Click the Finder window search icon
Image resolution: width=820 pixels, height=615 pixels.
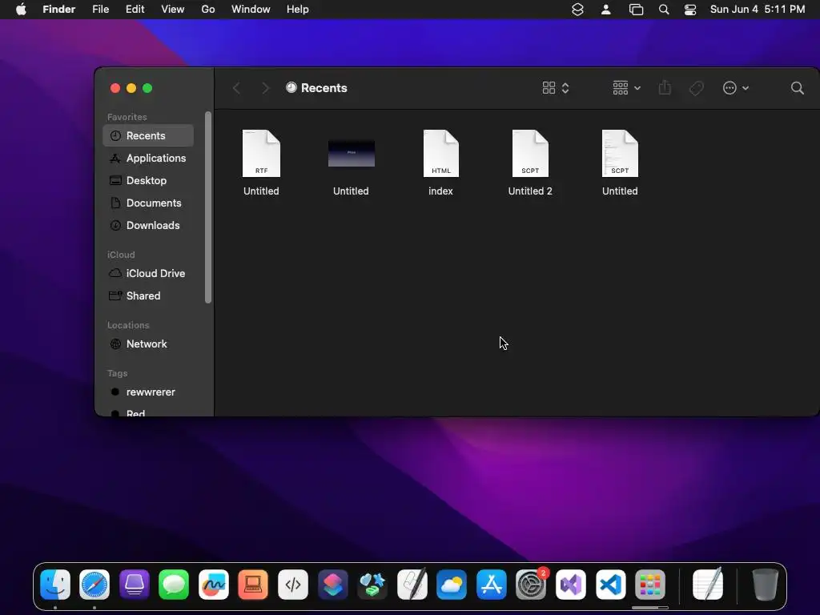click(x=797, y=88)
